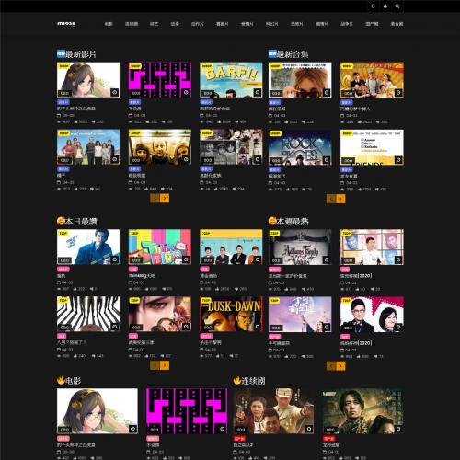Click the NEW badge beside 最新影片 heading
Image resolution: width=460 pixels, height=460 pixels.
(x=61, y=53)
